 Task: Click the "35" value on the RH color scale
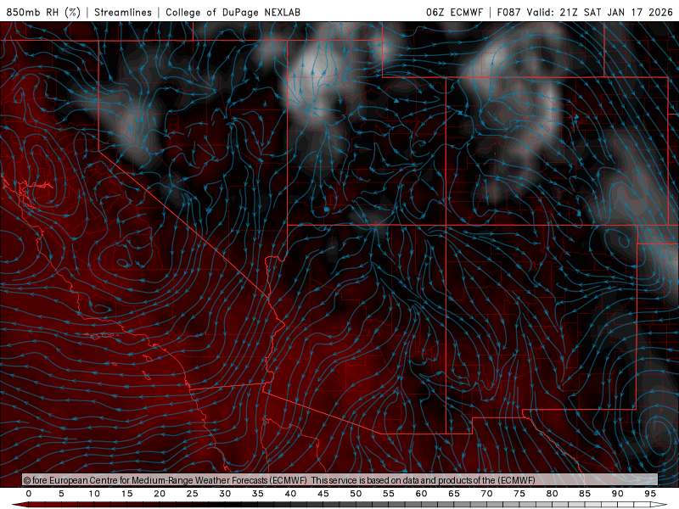[x=258, y=494]
